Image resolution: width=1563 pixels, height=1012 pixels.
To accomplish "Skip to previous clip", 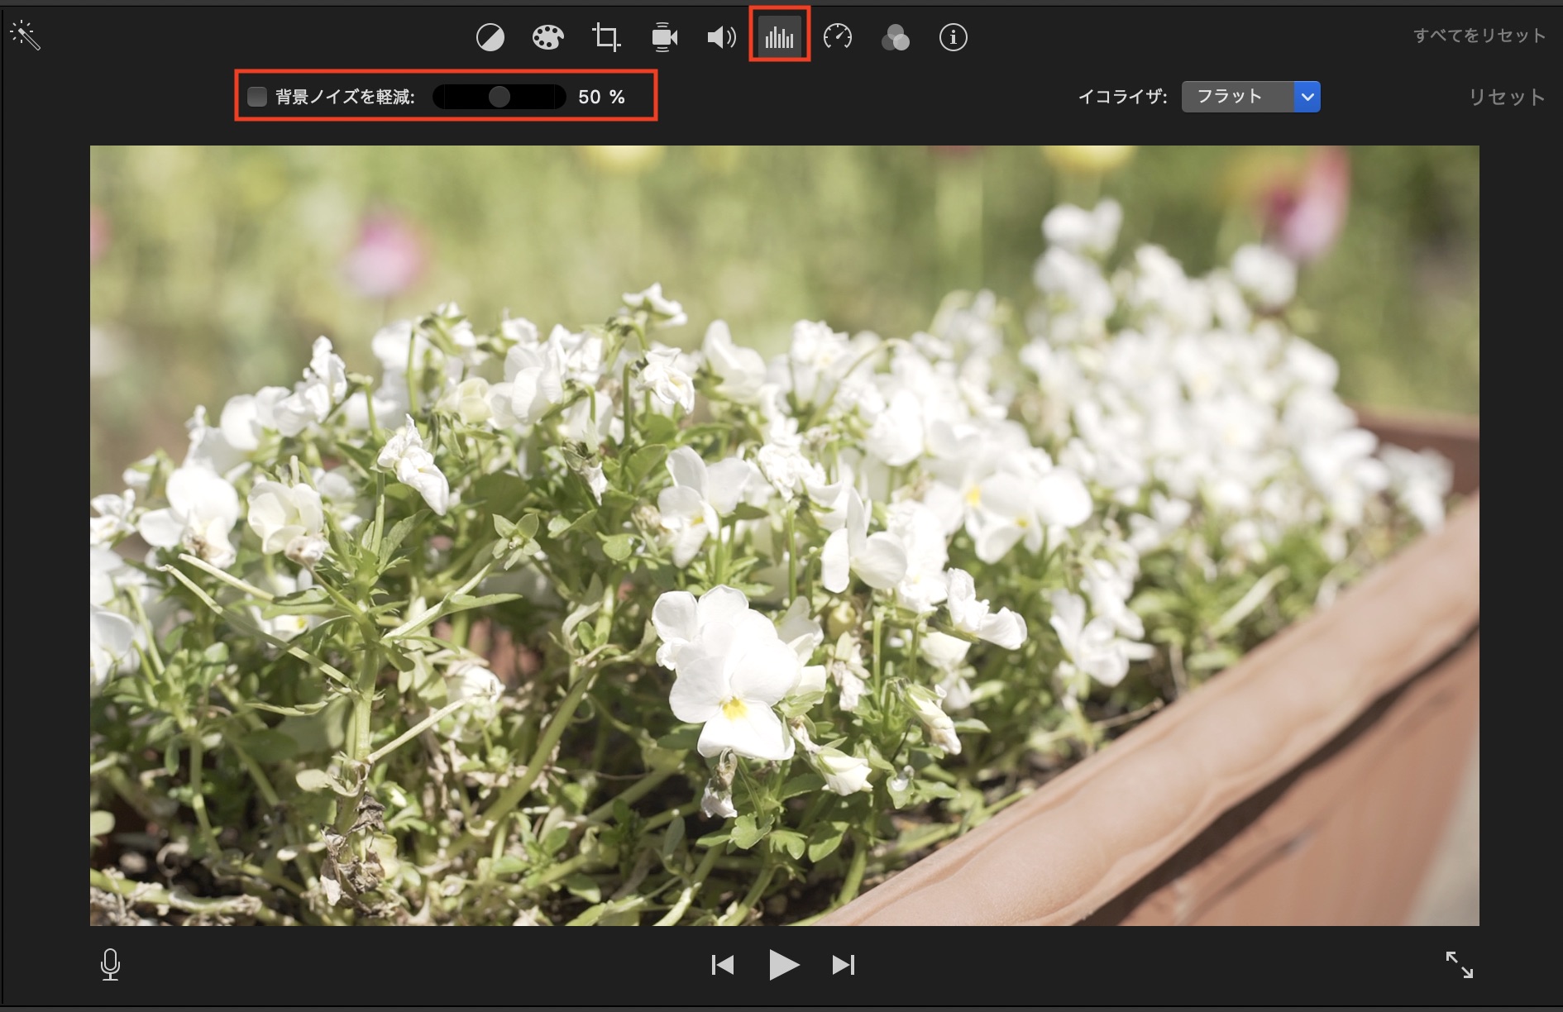I will pos(723,965).
